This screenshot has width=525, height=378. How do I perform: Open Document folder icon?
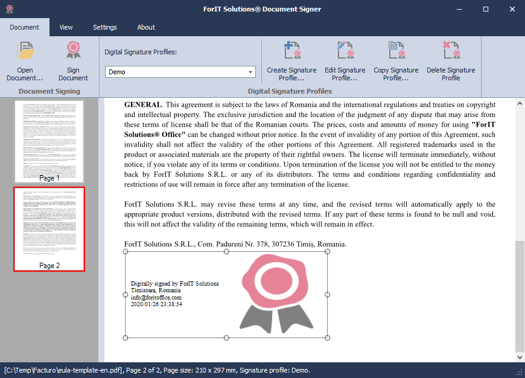(x=25, y=50)
